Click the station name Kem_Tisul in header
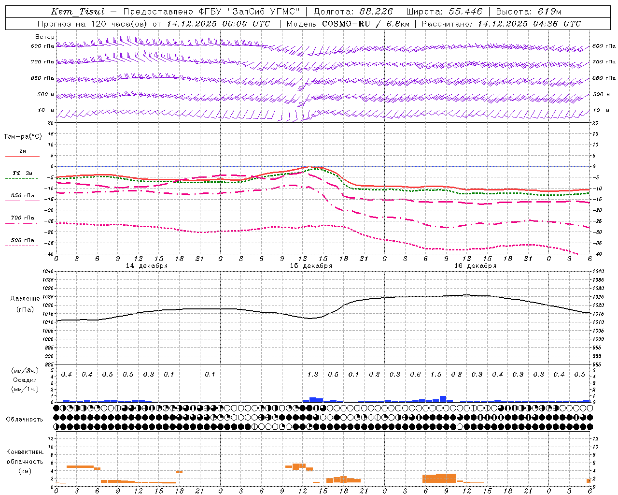This screenshot has height=495, width=618. click(x=78, y=12)
